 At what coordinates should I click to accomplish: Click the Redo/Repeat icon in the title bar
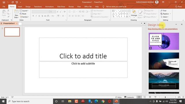tap(13, 2)
